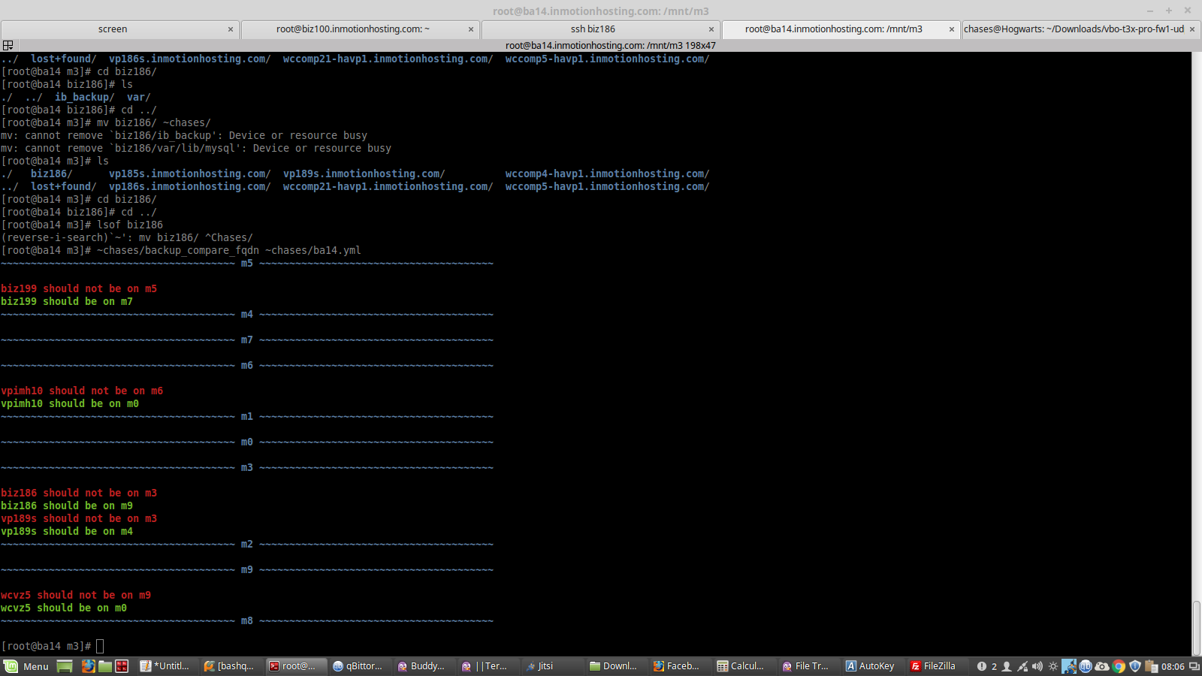Switch to the Jitsi taskbar window

tap(540, 666)
